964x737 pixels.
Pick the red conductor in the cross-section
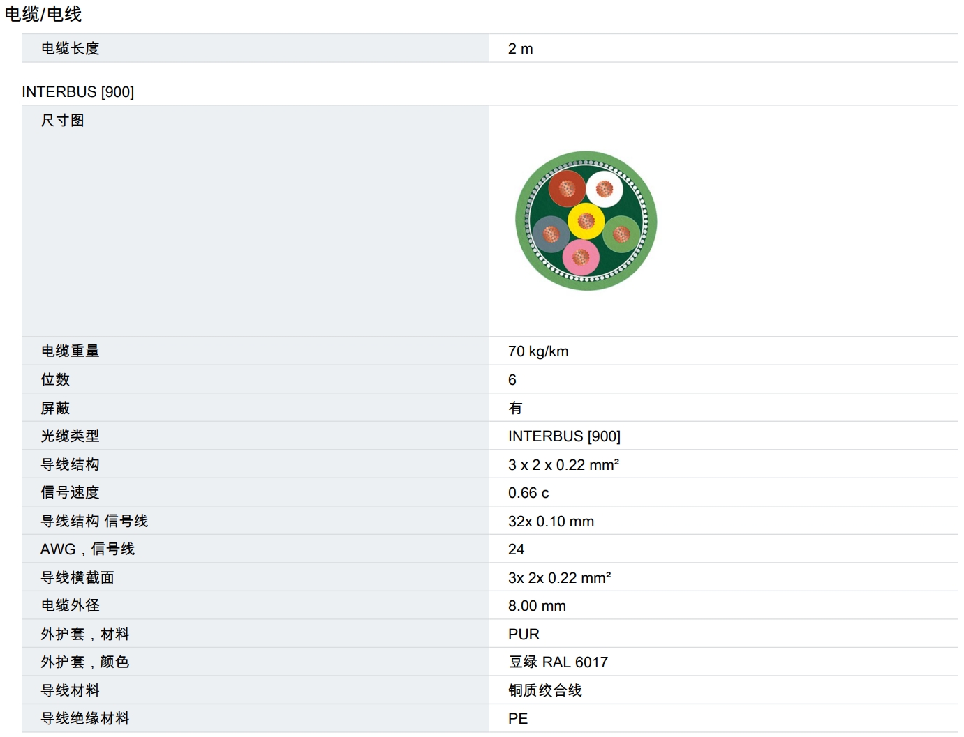click(x=566, y=189)
